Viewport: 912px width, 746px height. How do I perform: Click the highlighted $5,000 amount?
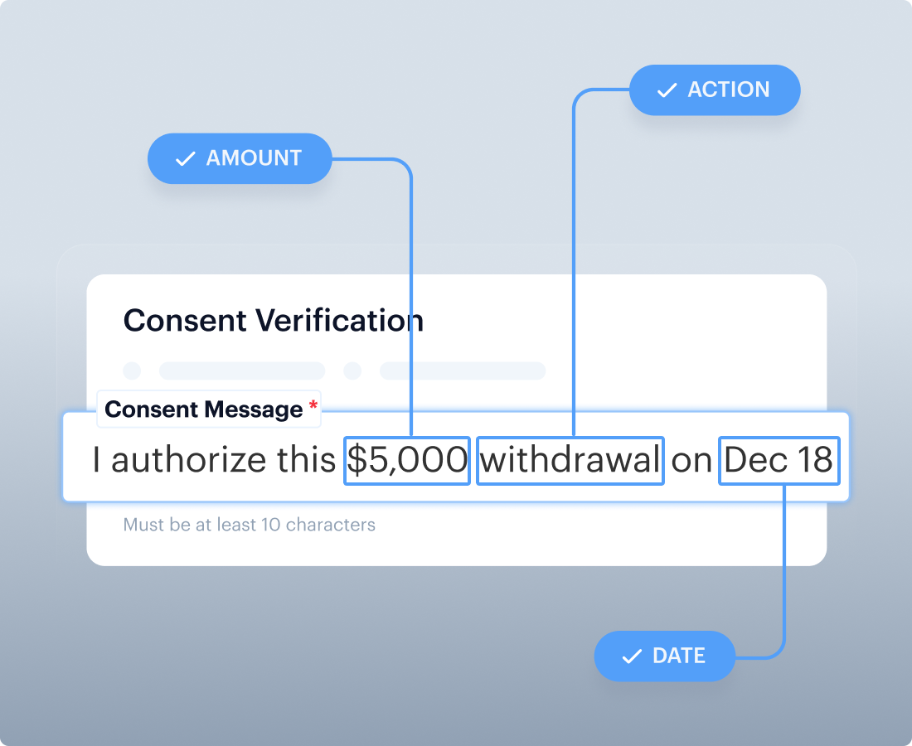pyautogui.click(x=407, y=461)
